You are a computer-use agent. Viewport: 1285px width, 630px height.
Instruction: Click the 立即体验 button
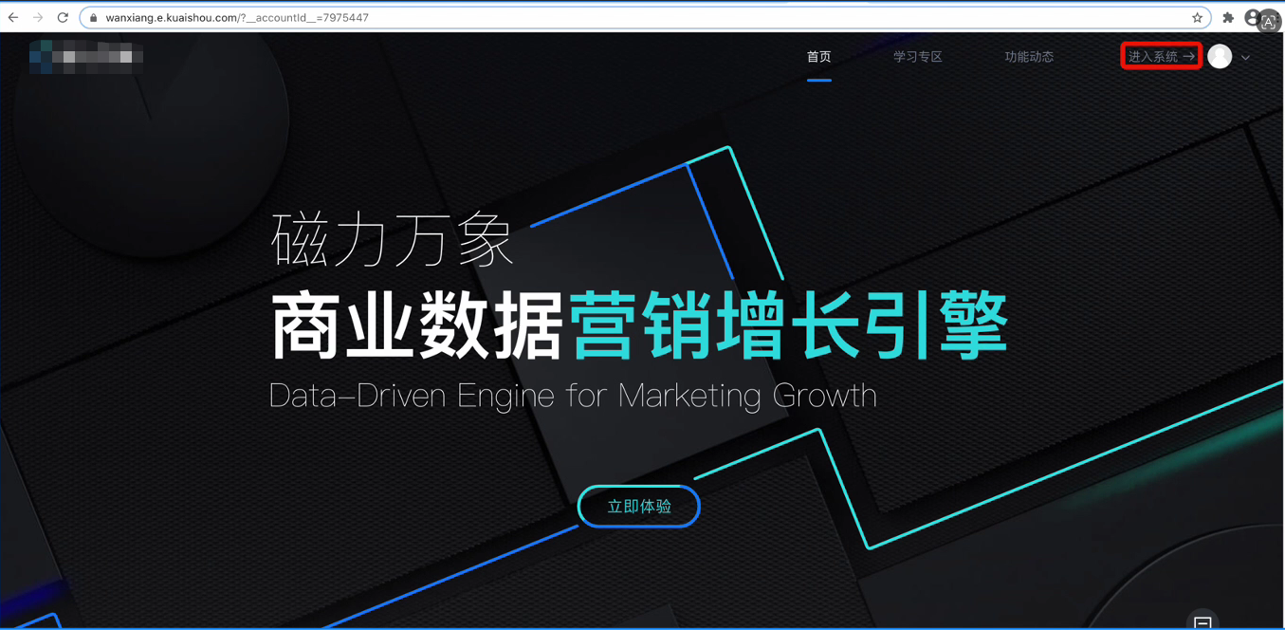(638, 507)
